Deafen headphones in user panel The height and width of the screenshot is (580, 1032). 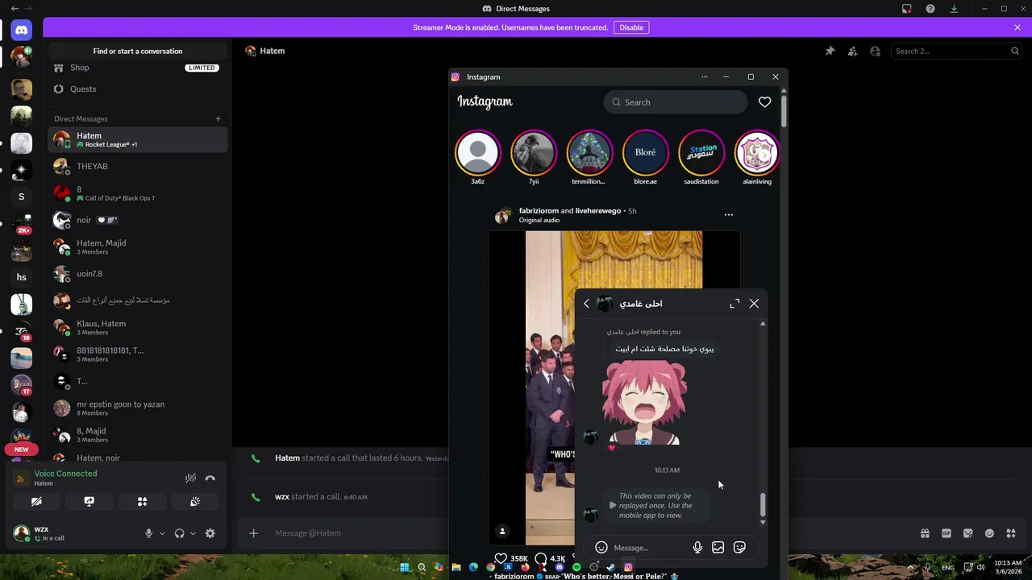tap(179, 533)
